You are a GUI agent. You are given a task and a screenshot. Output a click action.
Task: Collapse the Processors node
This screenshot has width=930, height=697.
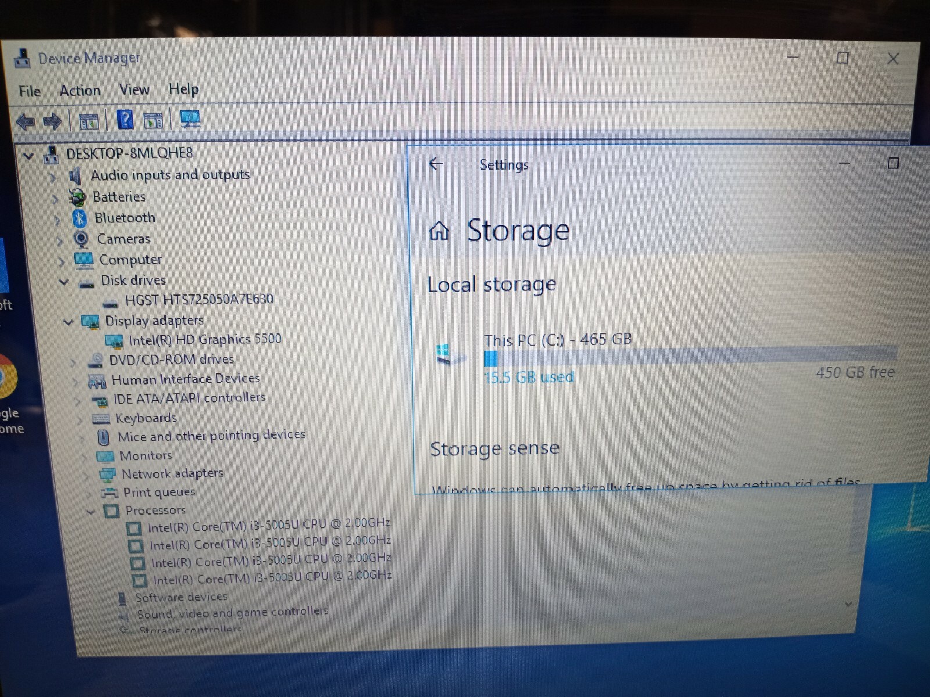pyautogui.click(x=90, y=512)
